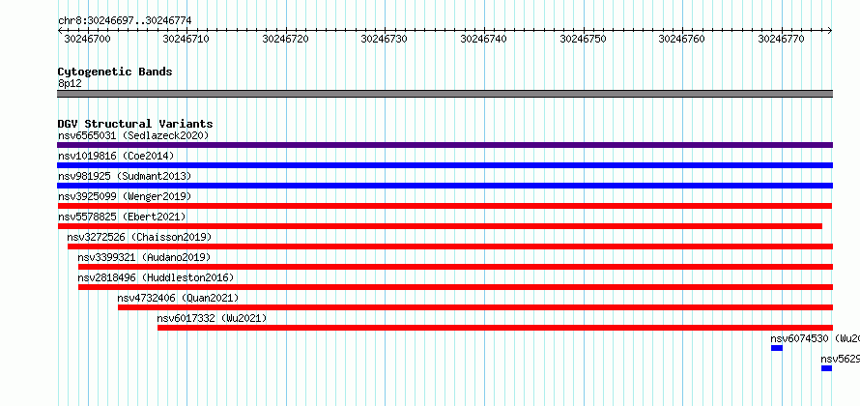Click the gray 8p12 cytogenetic band bar
The image size is (860, 406).
444,94
